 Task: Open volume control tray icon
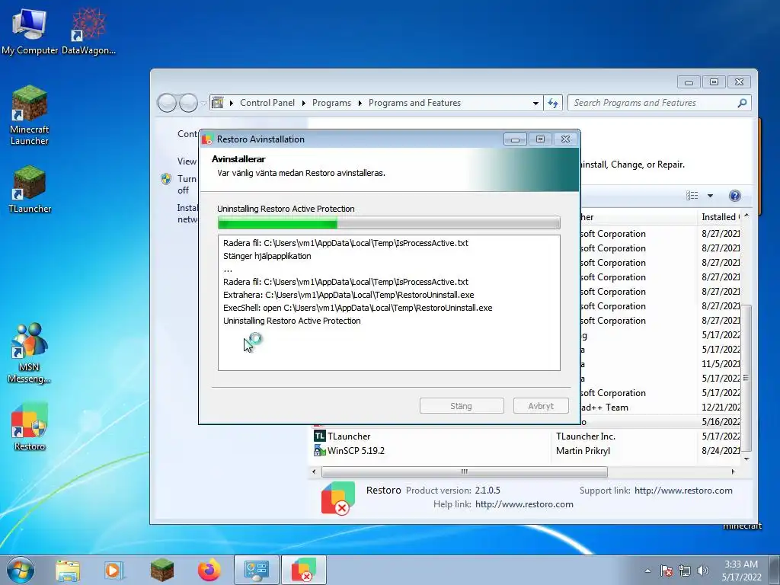(703, 571)
